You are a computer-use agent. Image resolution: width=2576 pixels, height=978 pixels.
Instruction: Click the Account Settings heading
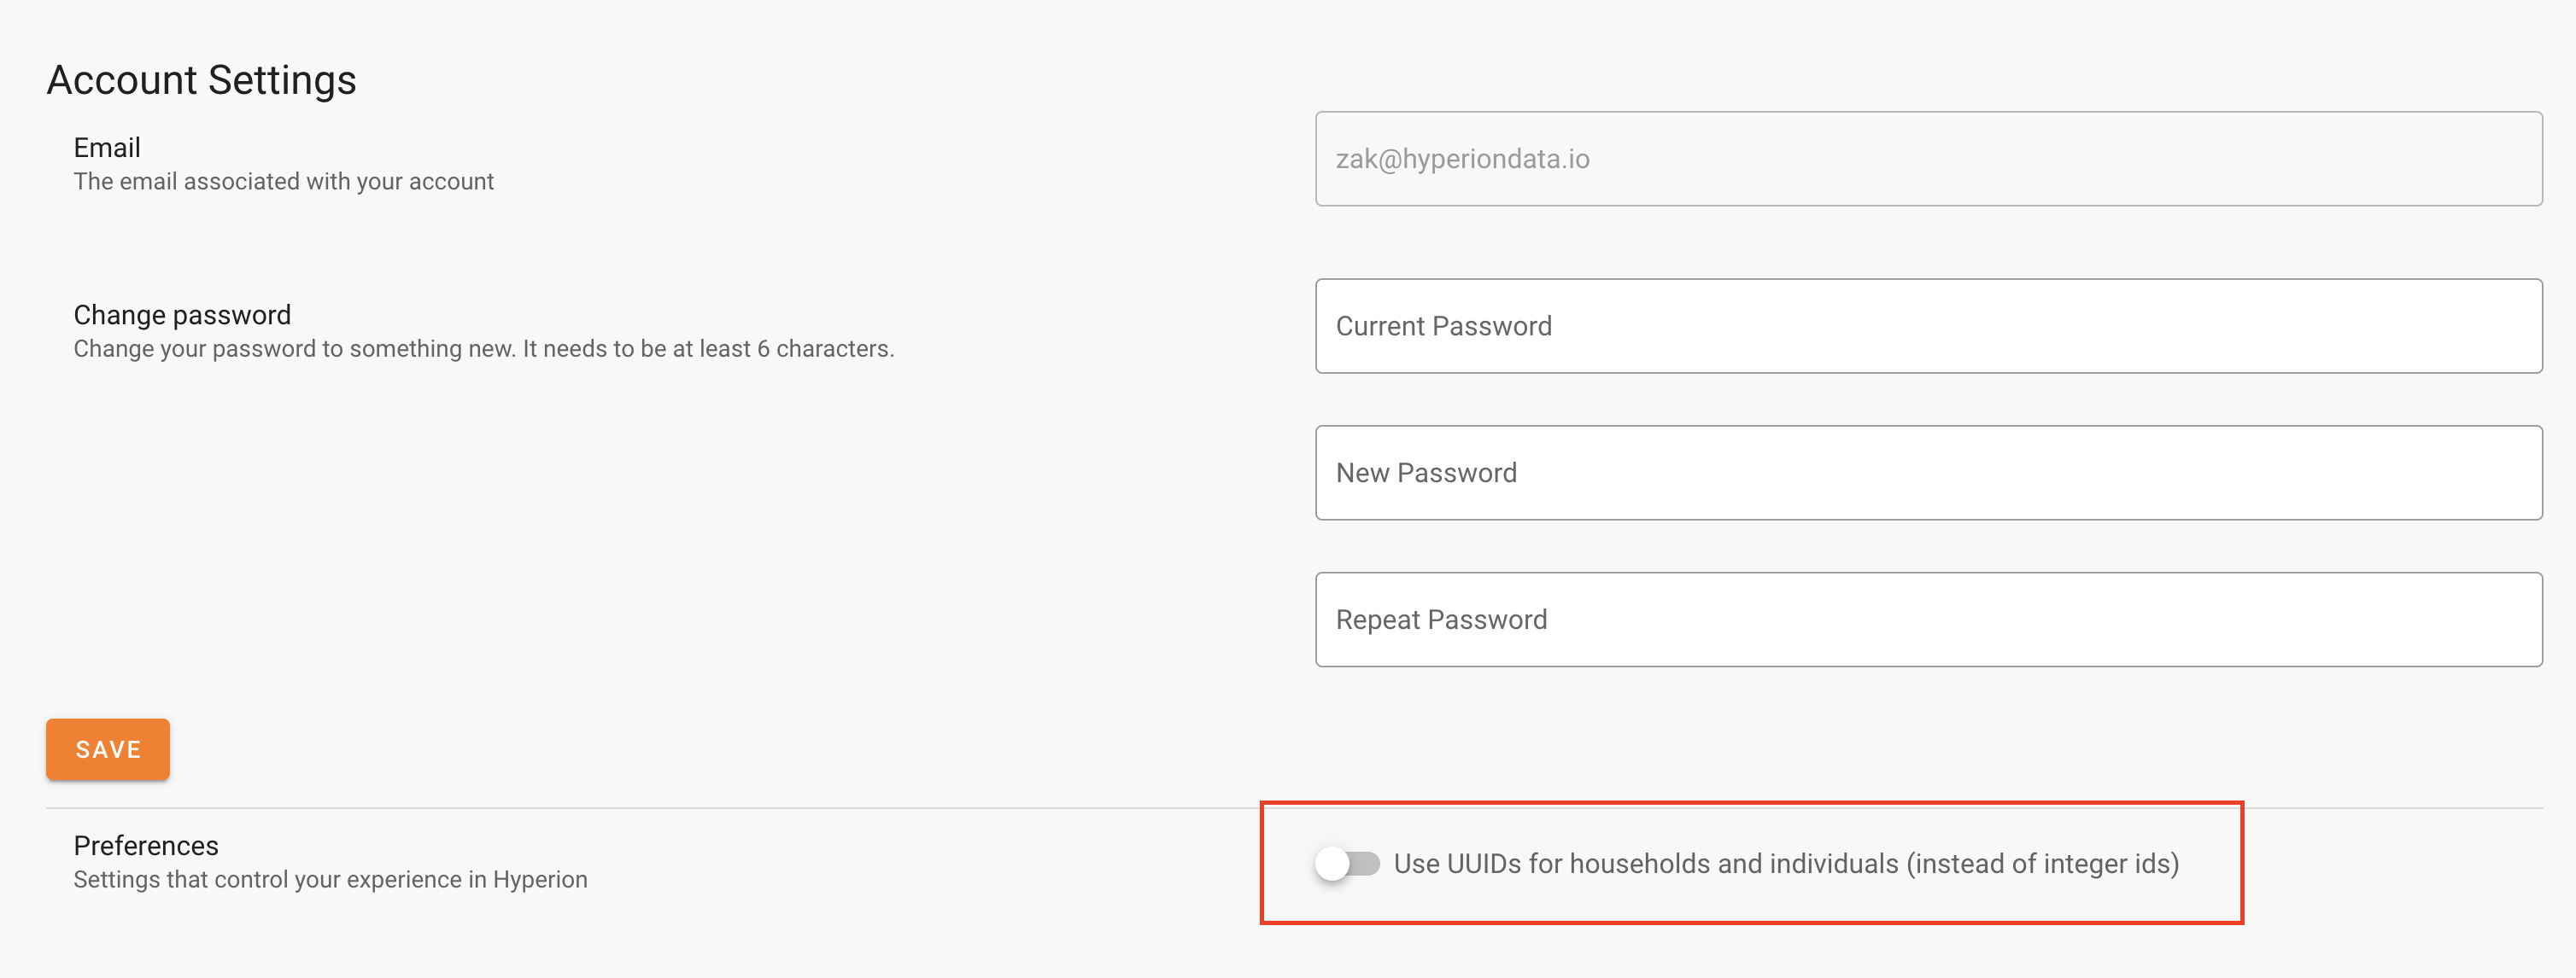pos(200,80)
